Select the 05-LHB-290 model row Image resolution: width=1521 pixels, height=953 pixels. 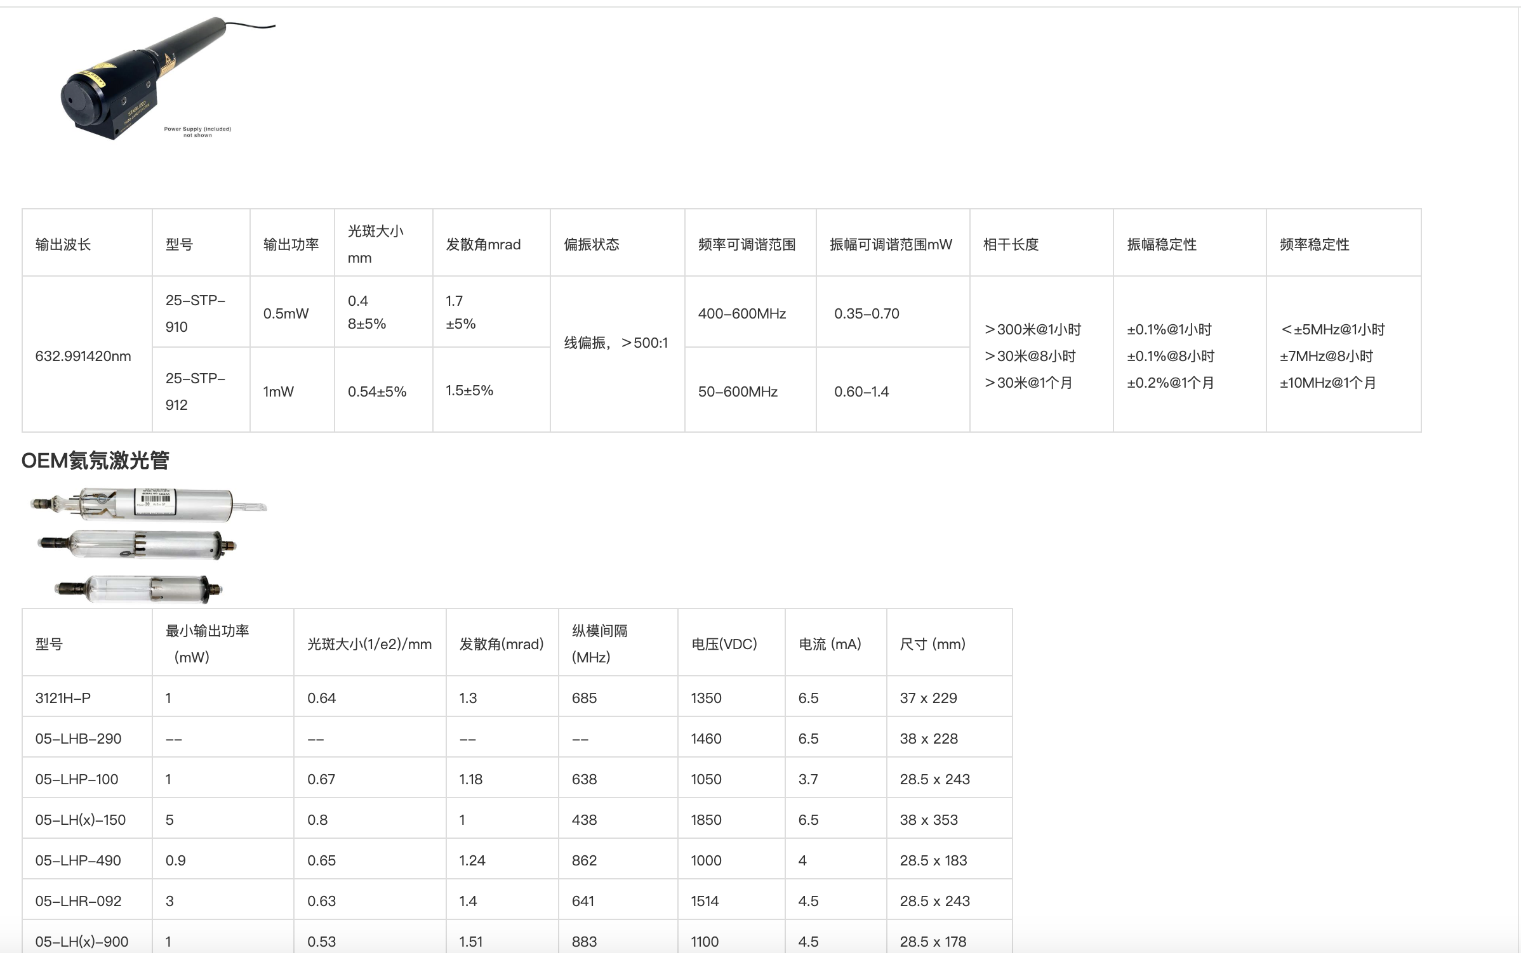pos(78,739)
